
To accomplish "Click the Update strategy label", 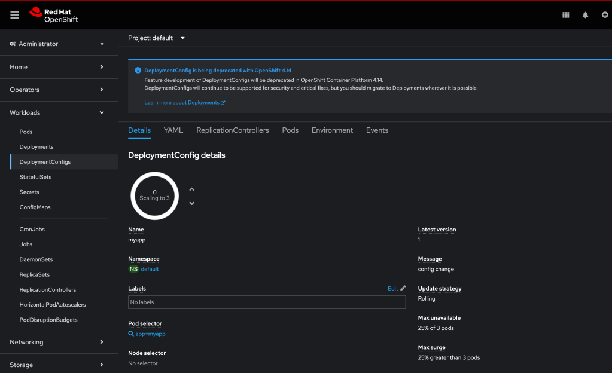I will pos(440,288).
